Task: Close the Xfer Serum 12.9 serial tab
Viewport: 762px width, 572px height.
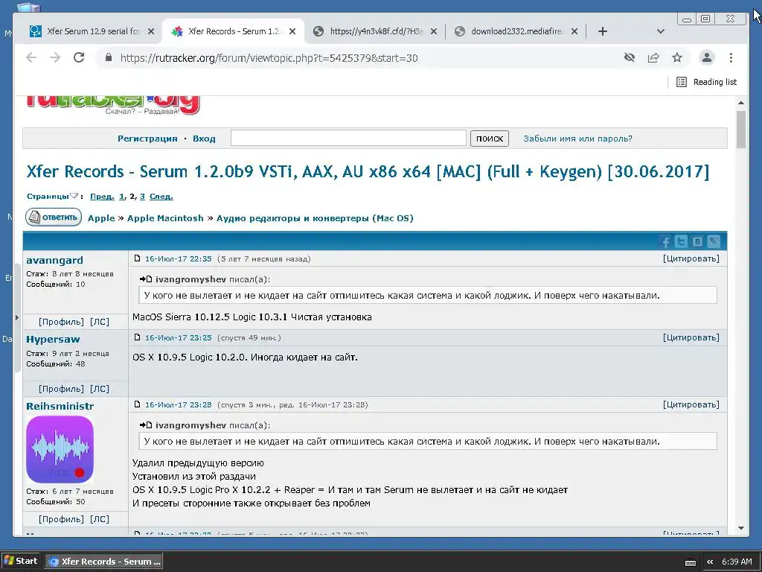Action: coord(151,31)
